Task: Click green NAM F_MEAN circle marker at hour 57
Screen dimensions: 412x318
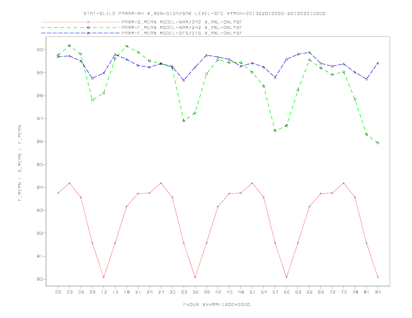Action: click(x=275, y=130)
